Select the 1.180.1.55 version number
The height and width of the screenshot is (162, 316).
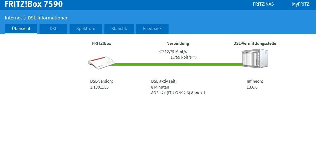tap(99, 87)
